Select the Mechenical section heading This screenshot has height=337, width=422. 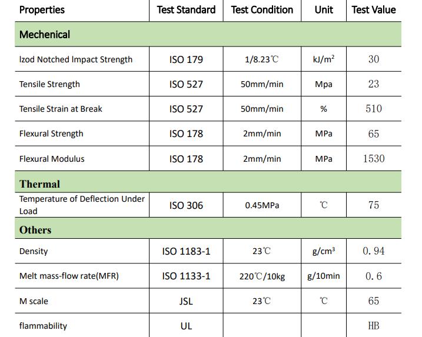pyautogui.click(x=45, y=35)
